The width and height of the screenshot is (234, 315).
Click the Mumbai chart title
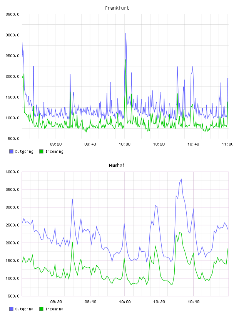(x=117, y=166)
